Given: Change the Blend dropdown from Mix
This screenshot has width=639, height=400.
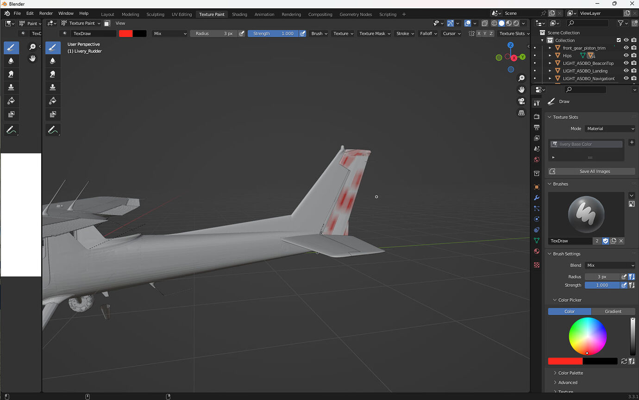Looking at the screenshot, I should point(609,265).
